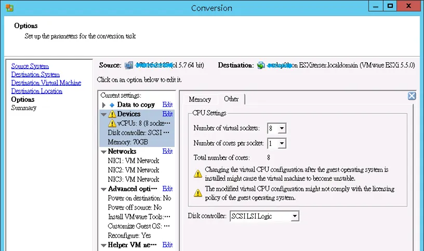Switch to the Memory tab
This screenshot has height=251, width=424.
200,100
